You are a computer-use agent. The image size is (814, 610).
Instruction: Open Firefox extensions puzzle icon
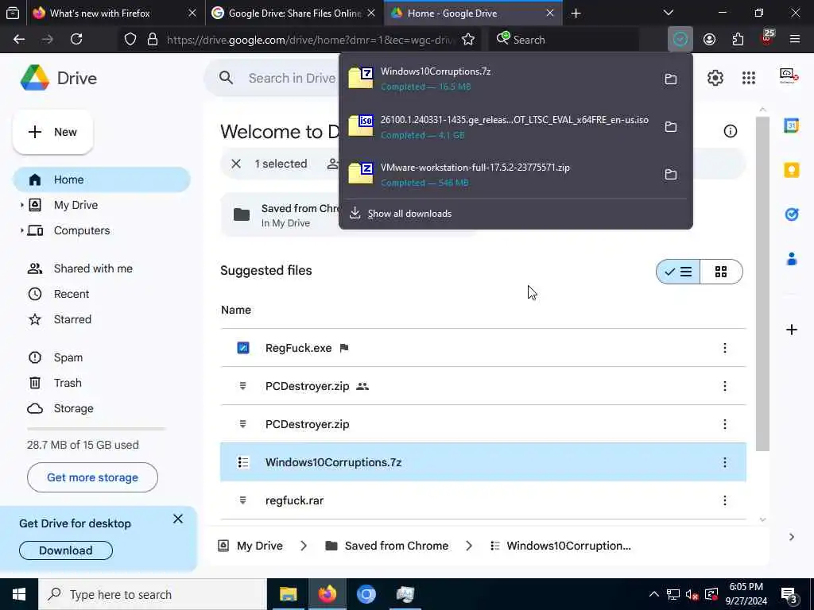click(738, 40)
